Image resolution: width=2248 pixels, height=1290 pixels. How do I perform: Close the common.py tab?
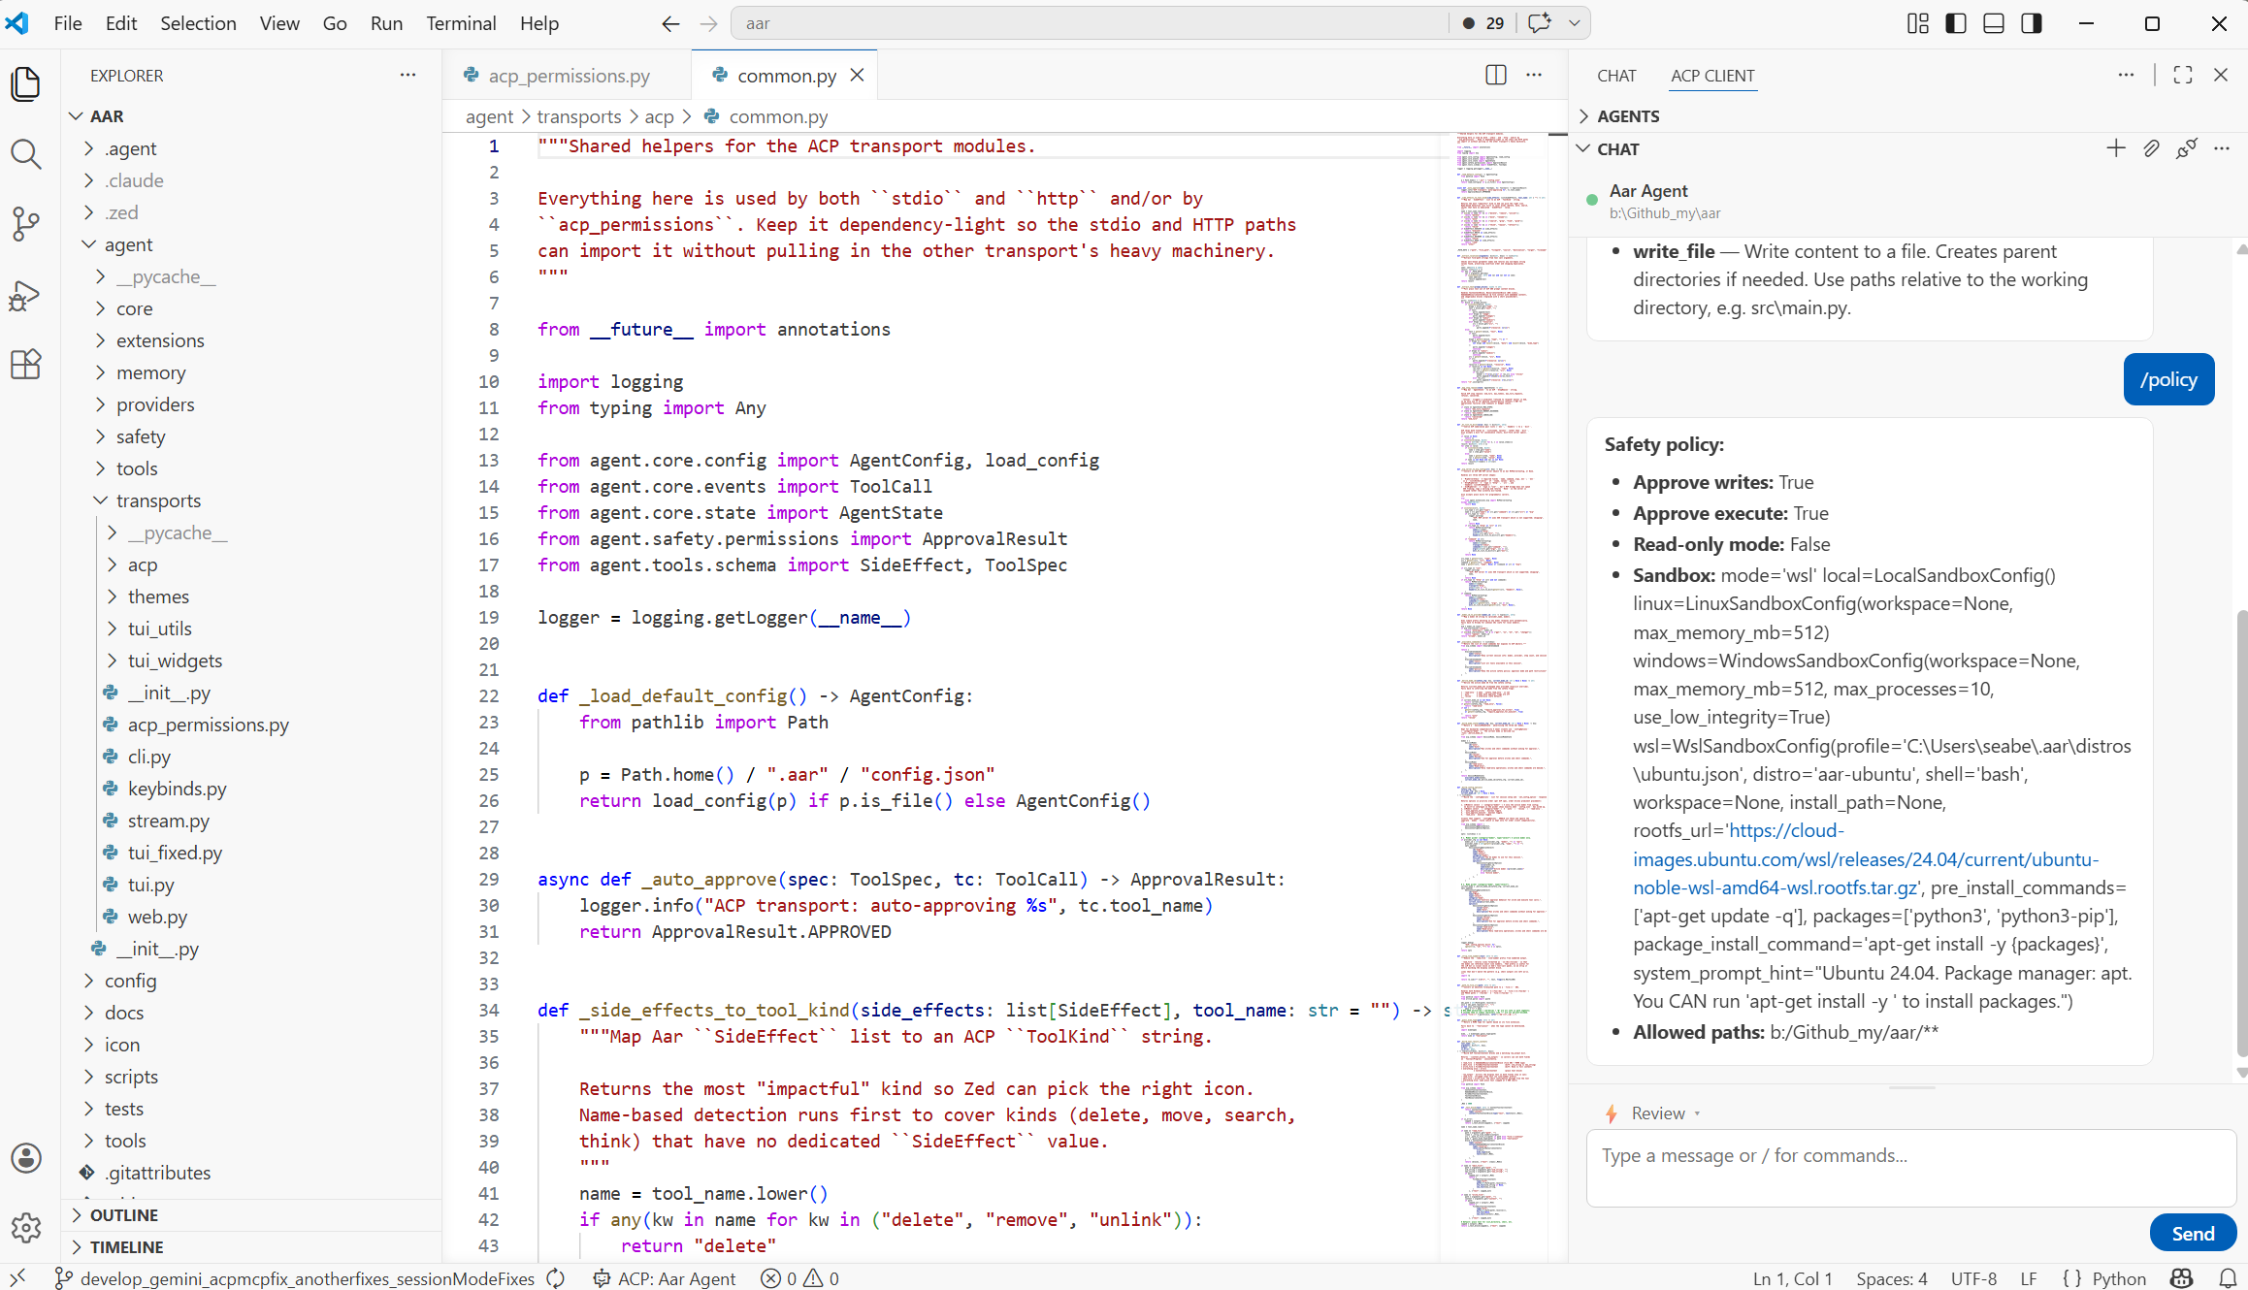pyautogui.click(x=858, y=75)
